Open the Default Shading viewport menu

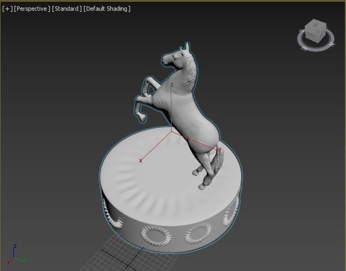[x=107, y=9]
